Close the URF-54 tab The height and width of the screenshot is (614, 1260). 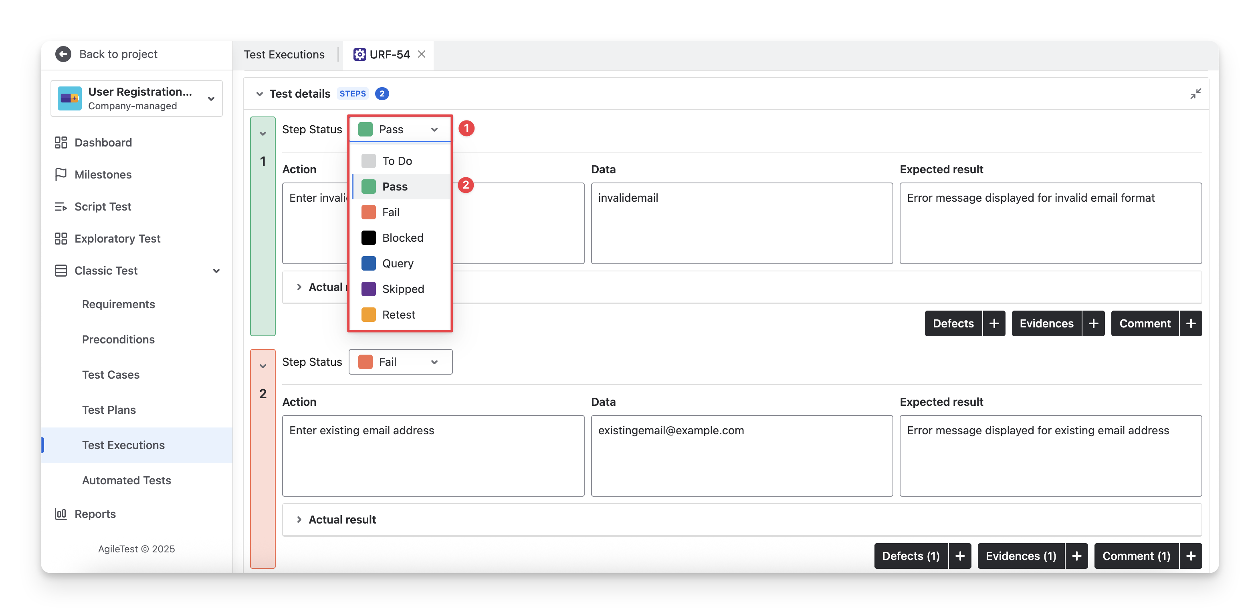click(422, 54)
